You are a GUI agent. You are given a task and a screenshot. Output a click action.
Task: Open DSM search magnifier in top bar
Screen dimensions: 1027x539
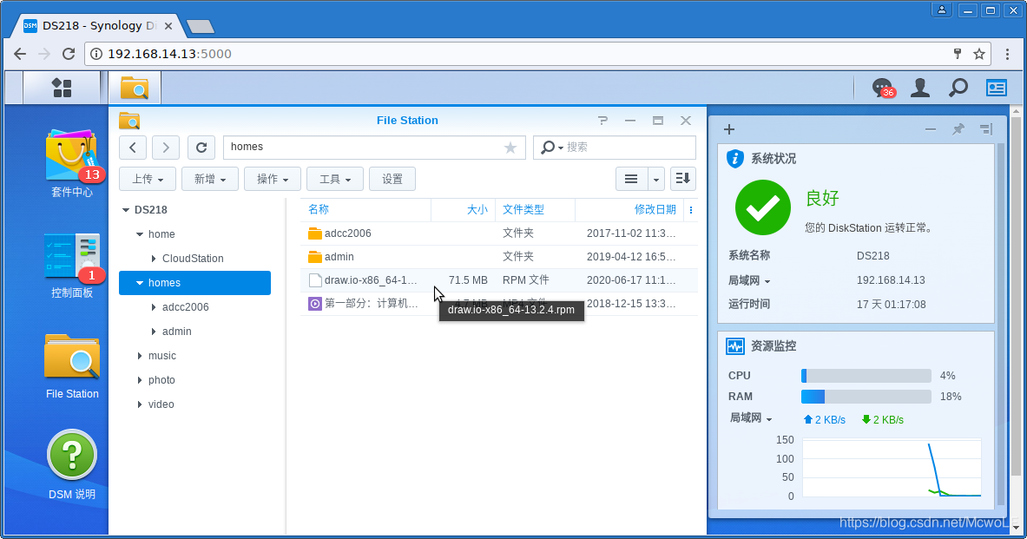958,88
